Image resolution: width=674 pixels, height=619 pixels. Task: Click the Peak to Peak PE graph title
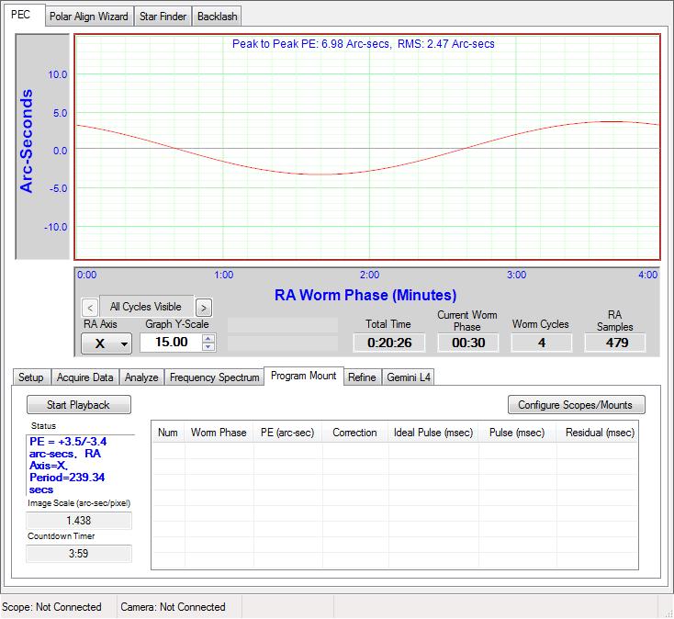364,44
